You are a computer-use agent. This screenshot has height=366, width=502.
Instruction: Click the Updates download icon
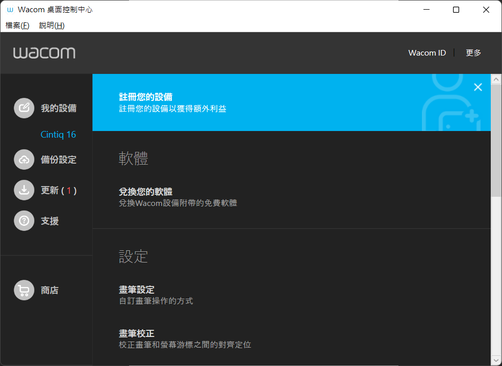point(24,190)
